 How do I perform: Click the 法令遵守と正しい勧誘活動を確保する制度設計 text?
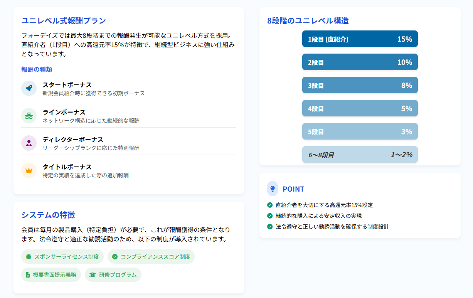[x=332, y=227]
